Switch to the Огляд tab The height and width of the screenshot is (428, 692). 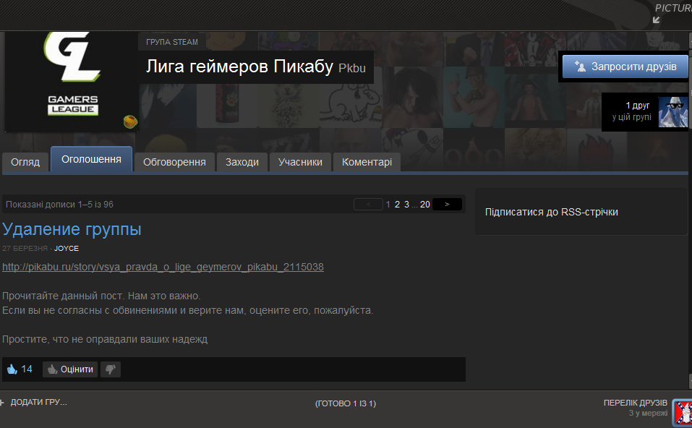pos(25,162)
